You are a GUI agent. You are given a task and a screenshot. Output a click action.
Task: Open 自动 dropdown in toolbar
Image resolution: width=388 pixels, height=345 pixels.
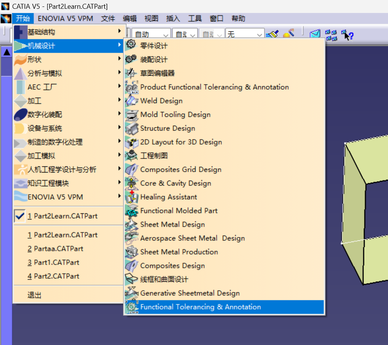[151, 34]
